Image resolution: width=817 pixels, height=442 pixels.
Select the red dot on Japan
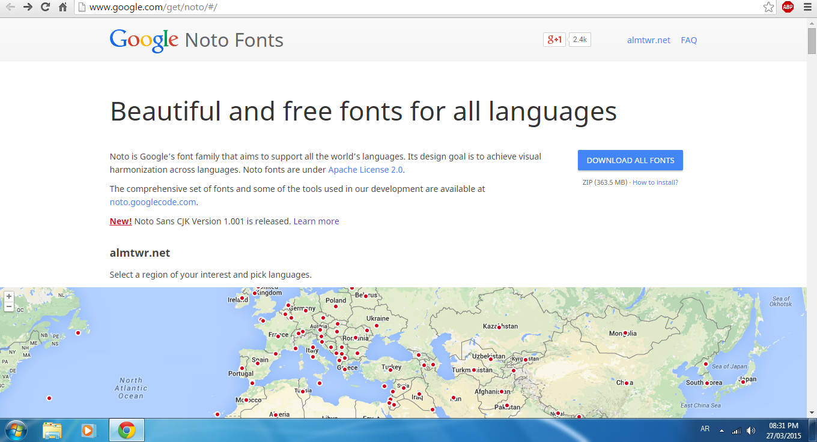coord(743,381)
